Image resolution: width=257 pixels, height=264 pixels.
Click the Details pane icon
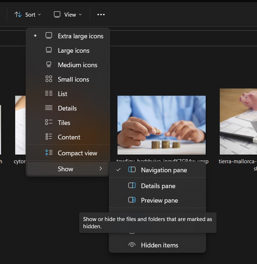coord(132,186)
